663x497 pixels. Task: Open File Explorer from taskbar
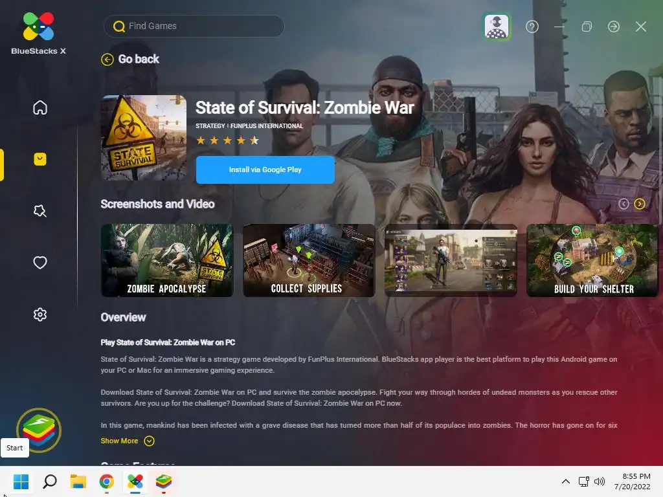pos(78,481)
